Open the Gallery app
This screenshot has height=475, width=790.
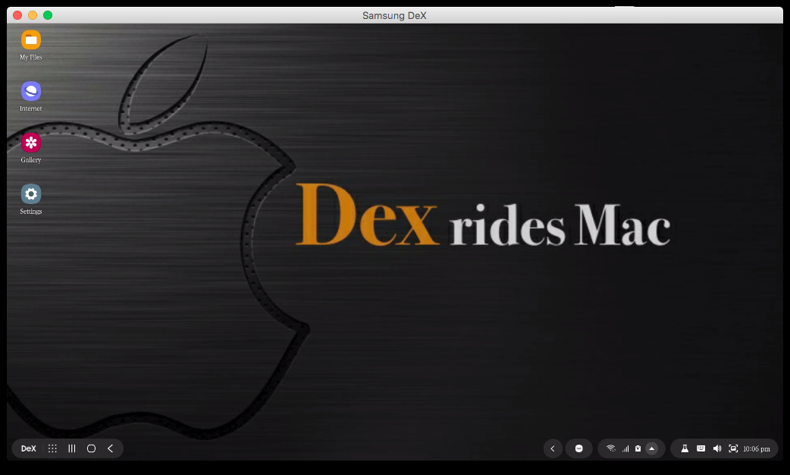[31, 143]
